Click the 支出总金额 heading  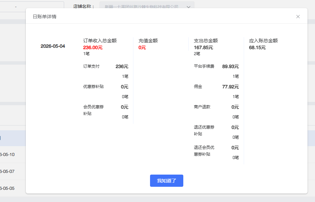point(206,41)
